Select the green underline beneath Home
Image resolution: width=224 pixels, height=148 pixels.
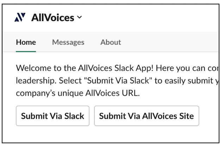click(26, 51)
